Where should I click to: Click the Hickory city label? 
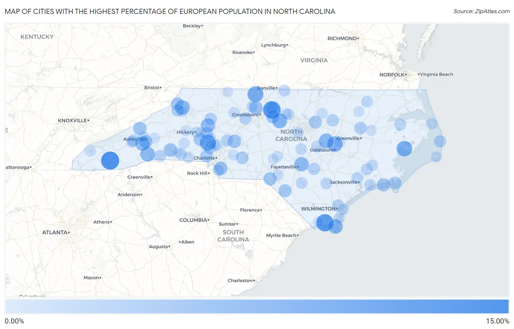(186, 132)
